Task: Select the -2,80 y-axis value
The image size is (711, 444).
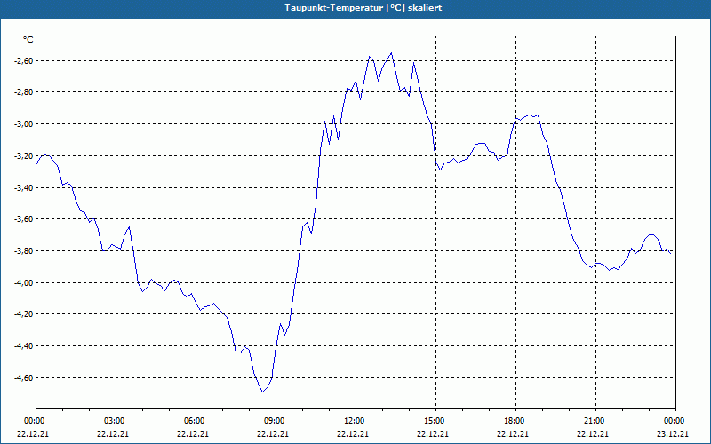Action: [x=22, y=92]
